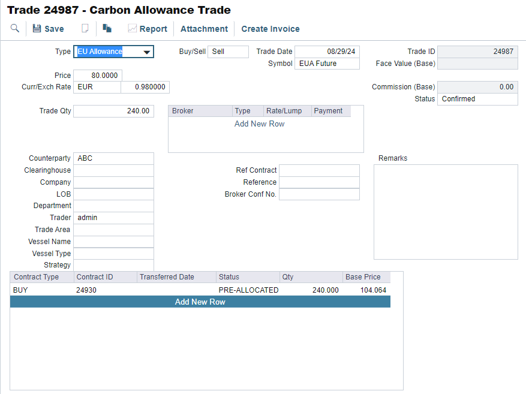This screenshot has width=526, height=394.
Task: Click the Attachment option
Action: [204, 29]
